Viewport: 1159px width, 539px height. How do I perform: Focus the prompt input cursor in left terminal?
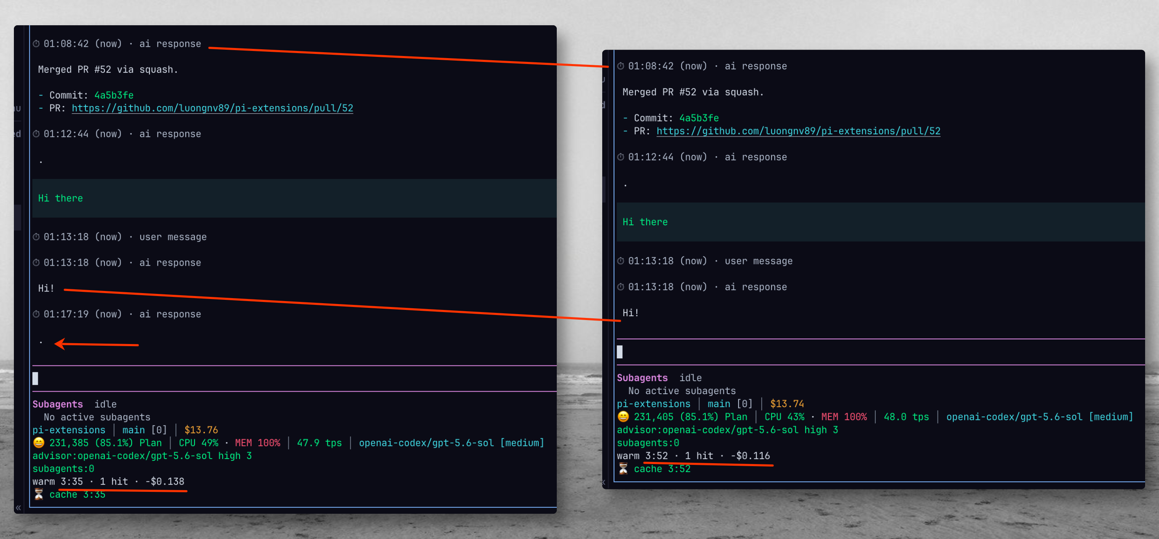(35, 378)
